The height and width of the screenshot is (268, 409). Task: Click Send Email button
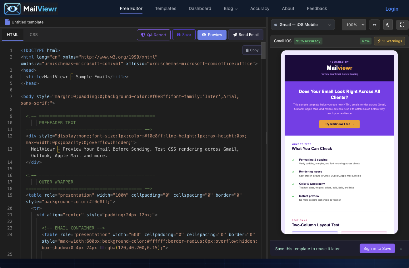246,35
